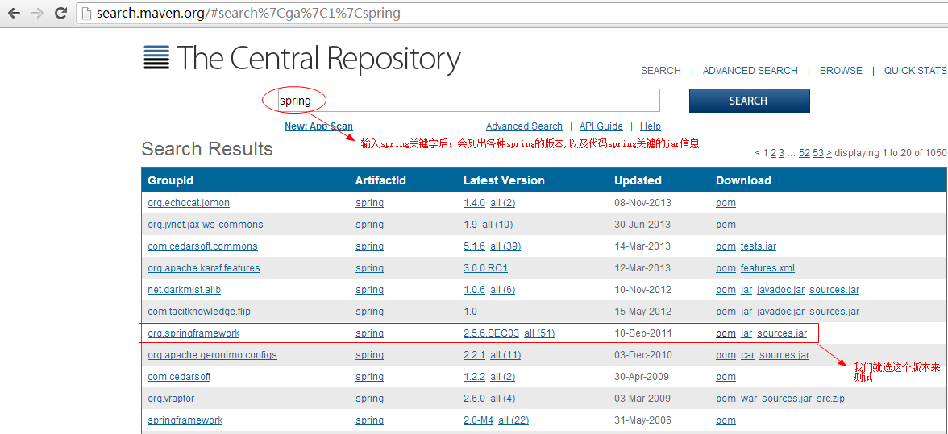
Task: Open org.apache.karaf.features group link
Action: 204,268
